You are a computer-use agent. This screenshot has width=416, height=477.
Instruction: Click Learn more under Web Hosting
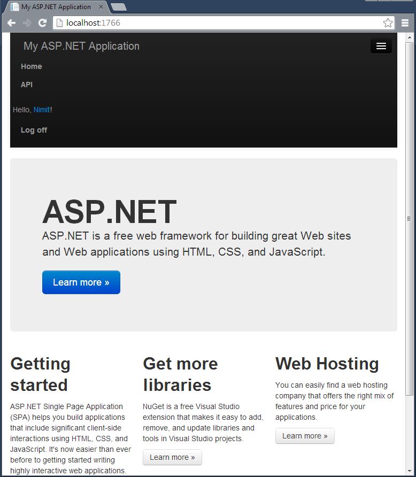point(305,436)
